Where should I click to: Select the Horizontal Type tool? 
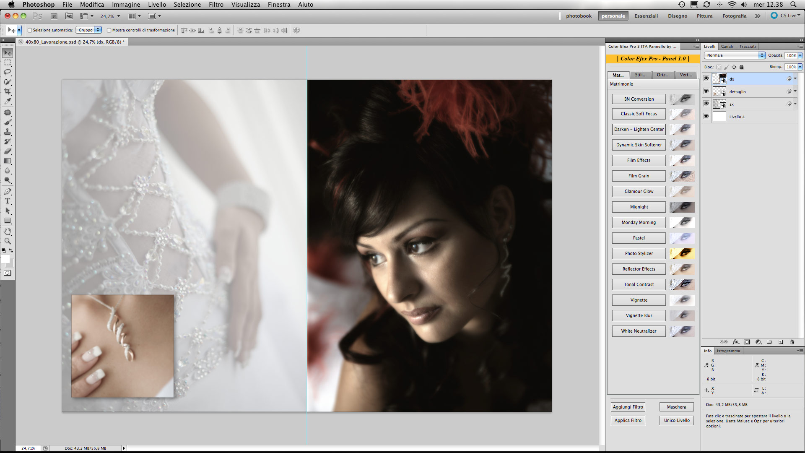pos(8,201)
